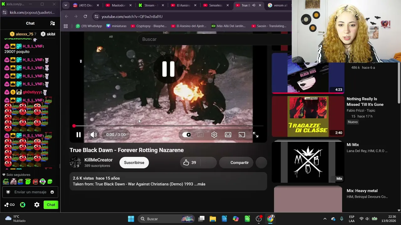Open the WhatsApp bookmark
401x225 pixels.
pos(89,26)
